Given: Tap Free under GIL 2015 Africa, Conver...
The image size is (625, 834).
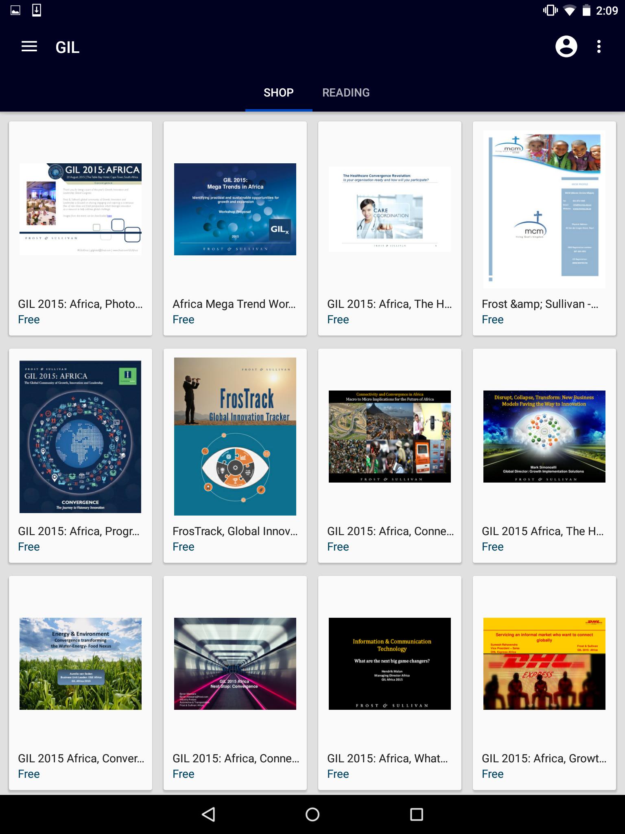Looking at the screenshot, I should coord(29,774).
